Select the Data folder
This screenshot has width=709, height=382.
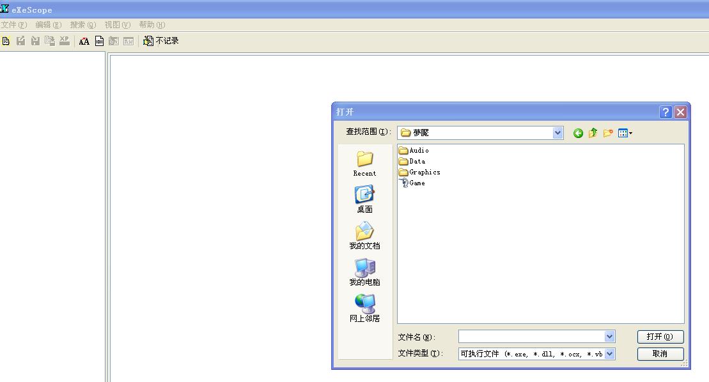point(412,161)
